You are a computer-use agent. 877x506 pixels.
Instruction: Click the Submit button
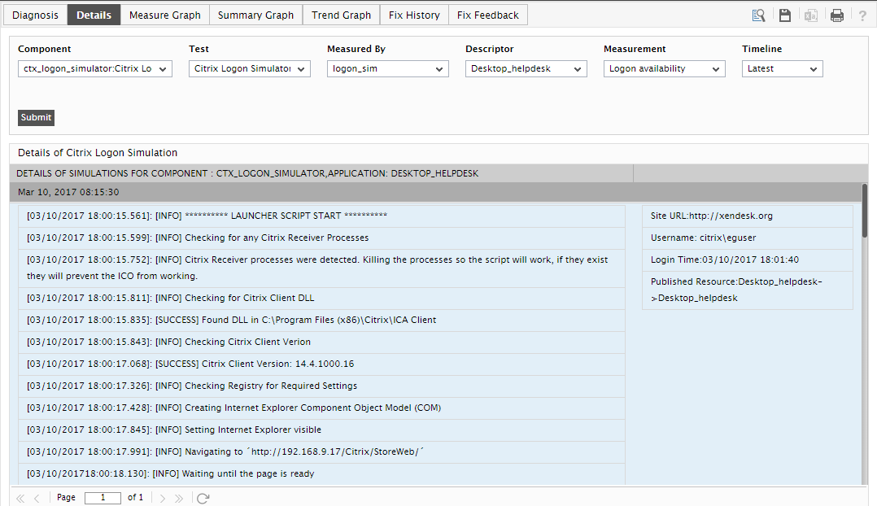coord(37,117)
